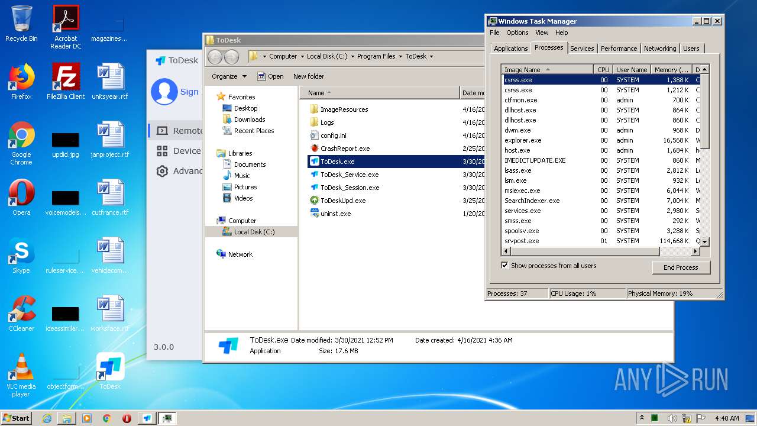Open ToDesk desktop shortcut
Viewport: 757px width, 426px height.
[x=110, y=372]
